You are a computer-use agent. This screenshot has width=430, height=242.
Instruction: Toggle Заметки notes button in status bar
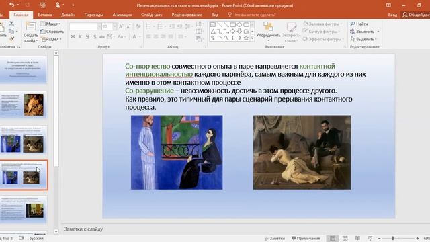pyautogui.click(x=275, y=239)
